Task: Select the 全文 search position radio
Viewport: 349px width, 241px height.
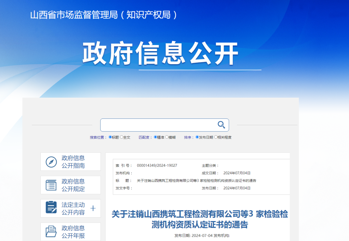Action: [121, 137]
